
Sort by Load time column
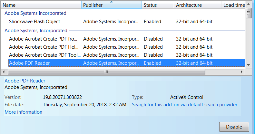(233, 5)
